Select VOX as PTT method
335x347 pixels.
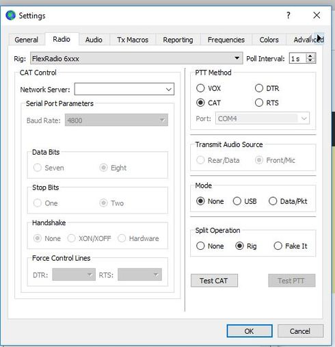(200, 88)
